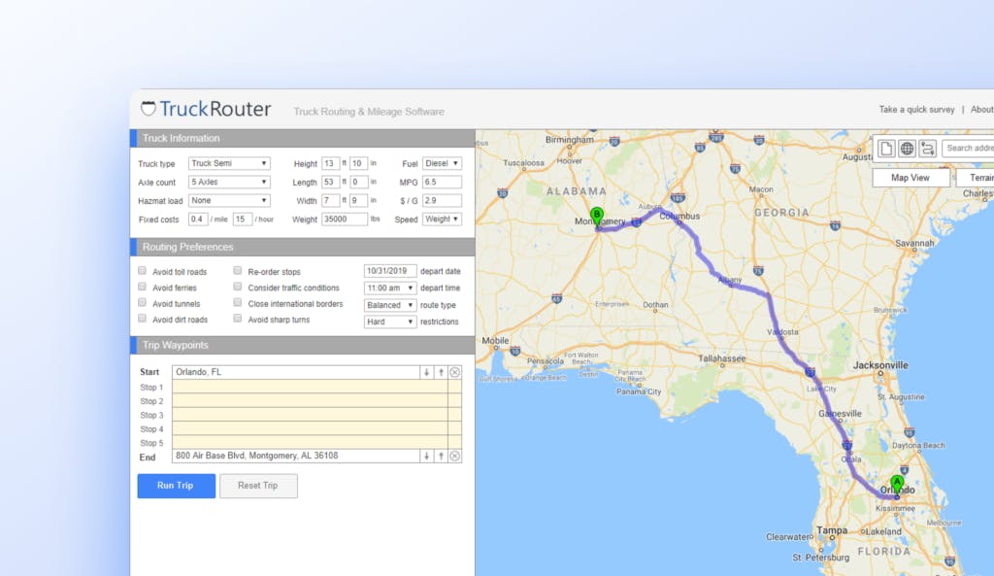Click the globe icon in map toolbar
Image resolution: width=994 pixels, height=576 pixels.
coord(908,149)
